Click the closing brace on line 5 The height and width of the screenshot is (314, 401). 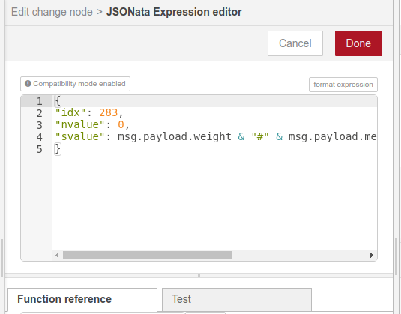click(x=58, y=149)
